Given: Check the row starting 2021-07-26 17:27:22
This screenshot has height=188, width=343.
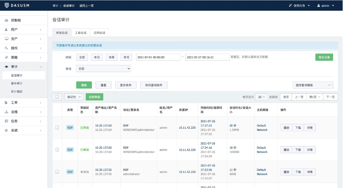Looking at the screenshot, I should (x=57, y=128).
